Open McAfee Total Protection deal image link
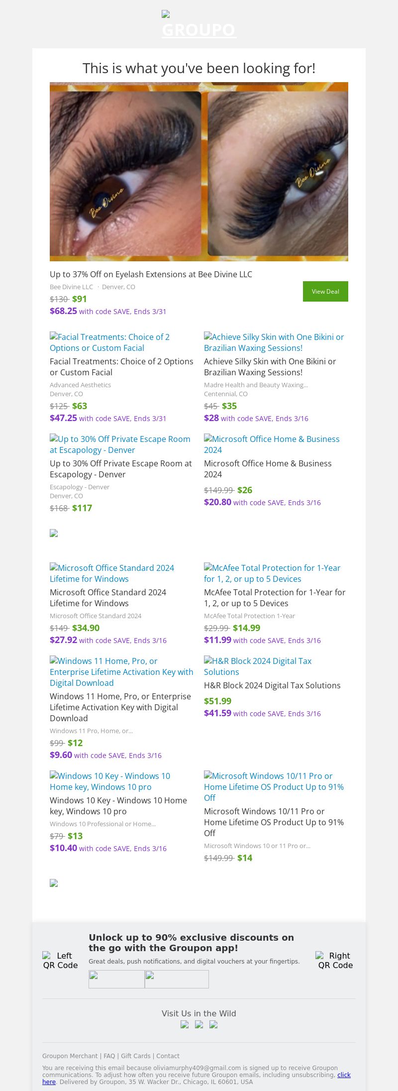This screenshot has width=398, height=1091. [x=272, y=573]
